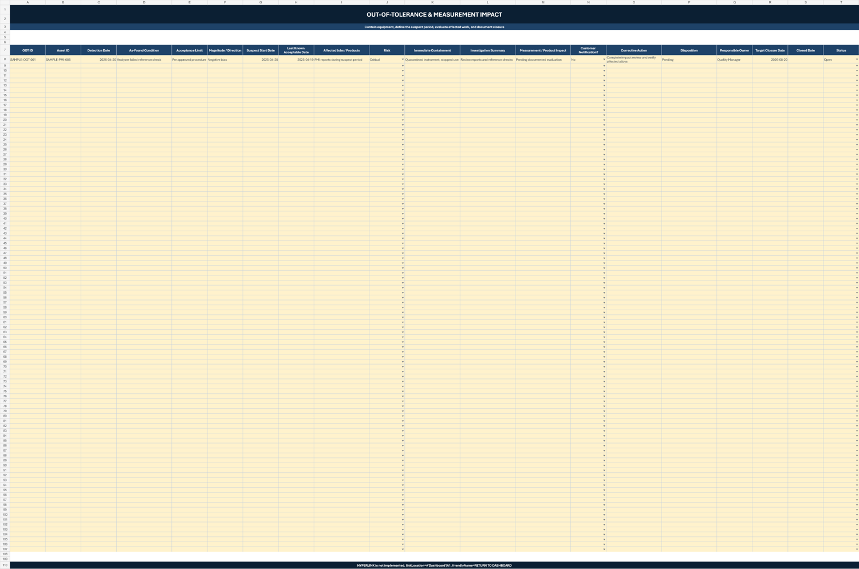Select the Status header cell

click(841, 50)
